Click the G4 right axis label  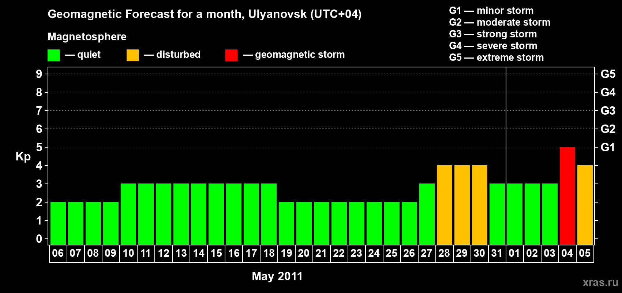[608, 92]
